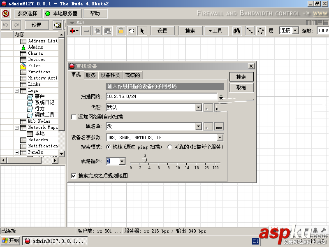The width and height of the screenshot is (329, 247).
Task: Click the 扫描网络 up-down arrow control
Action: click(221, 97)
